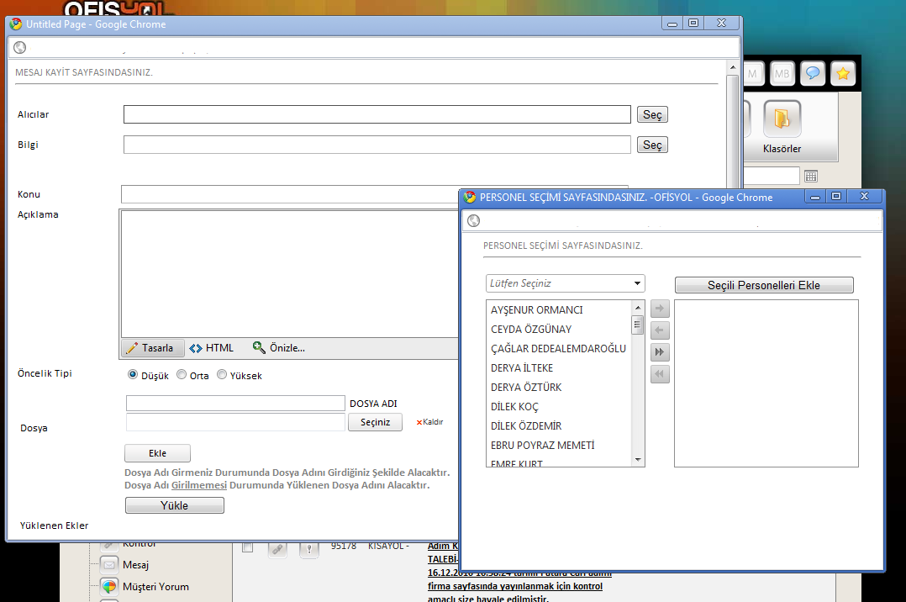Click the single right arrow add button
This screenshot has width=906, height=602.
coord(661,309)
